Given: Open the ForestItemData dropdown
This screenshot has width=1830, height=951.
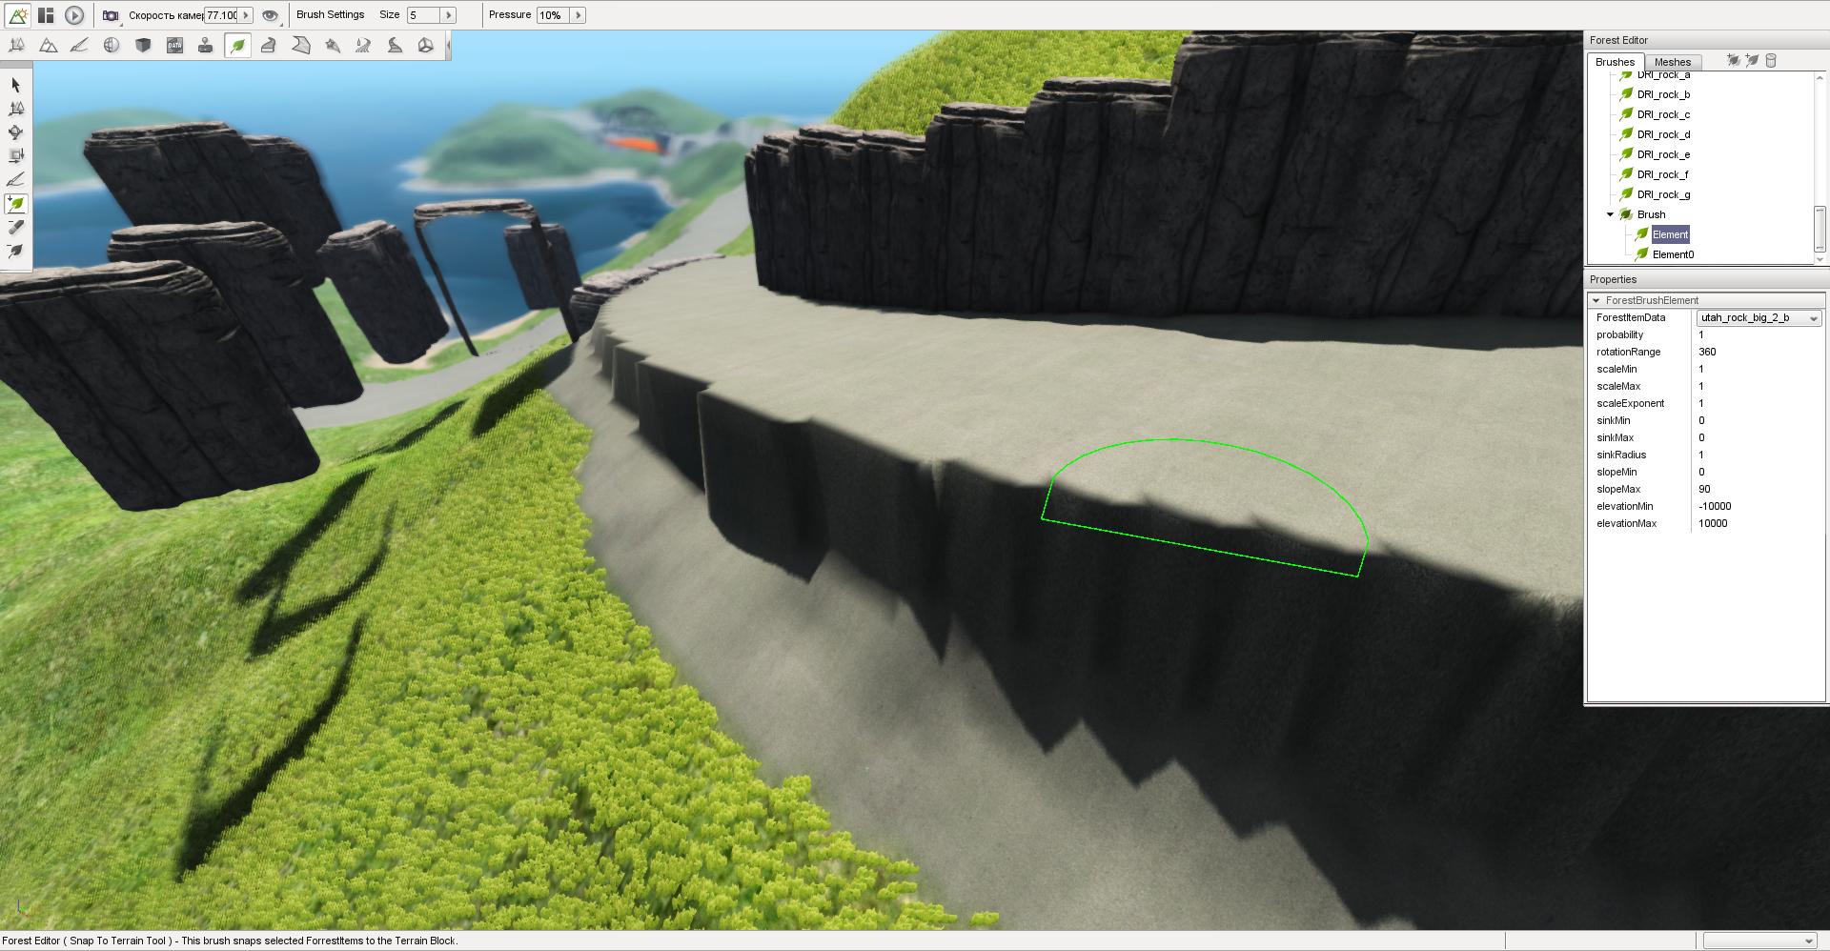Looking at the screenshot, I should [x=1759, y=318].
